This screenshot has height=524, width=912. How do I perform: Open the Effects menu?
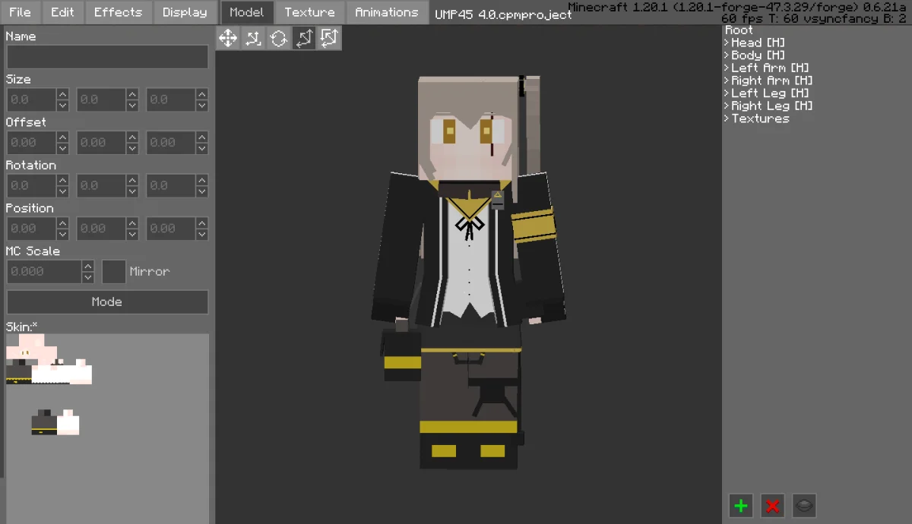tap(118, 12)
